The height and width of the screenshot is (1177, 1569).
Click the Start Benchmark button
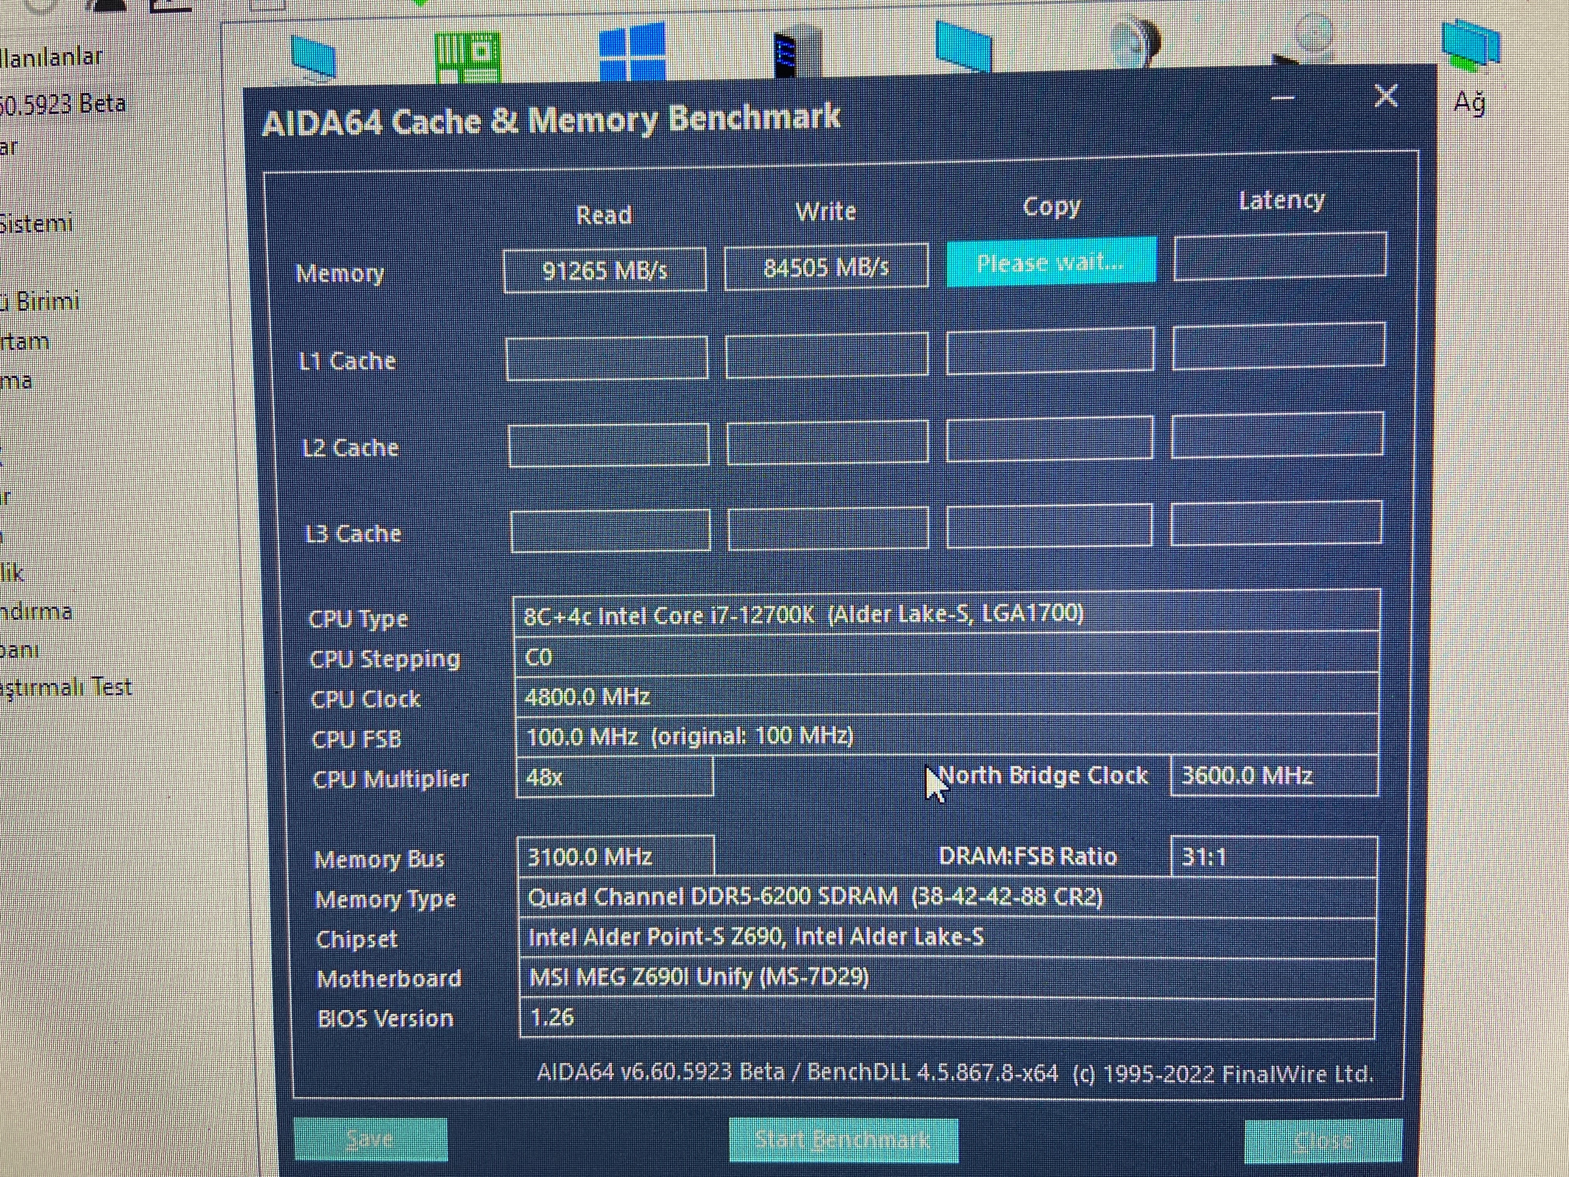pos(843,1139)
